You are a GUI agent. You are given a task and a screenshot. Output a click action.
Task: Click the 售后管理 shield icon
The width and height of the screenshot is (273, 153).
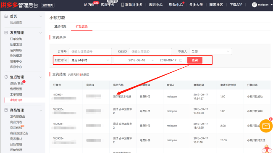[6, 77]
